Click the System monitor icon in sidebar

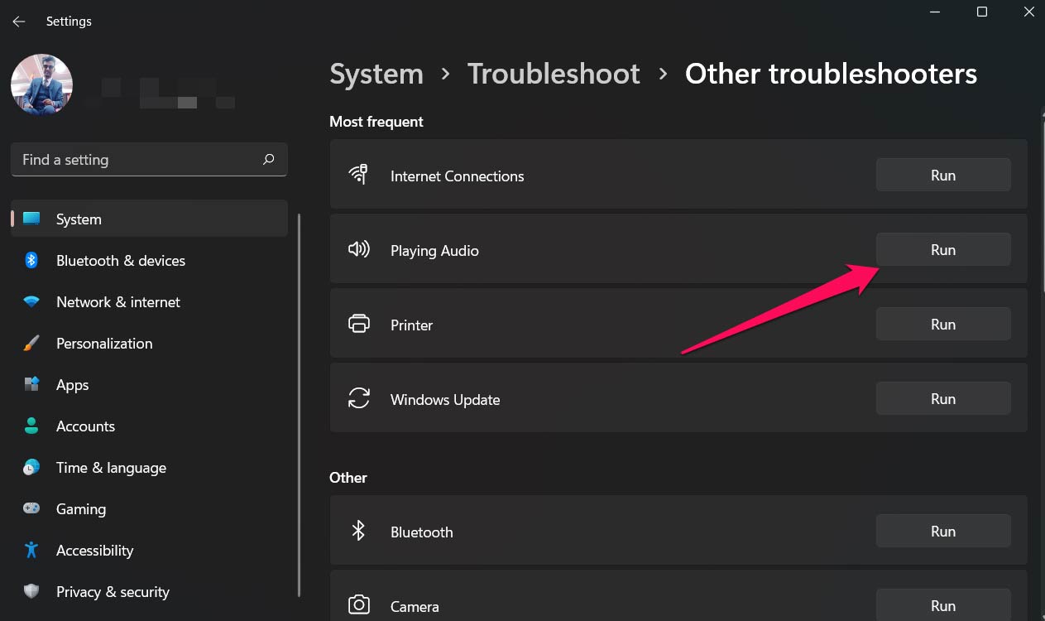click(x=31, y=219)
